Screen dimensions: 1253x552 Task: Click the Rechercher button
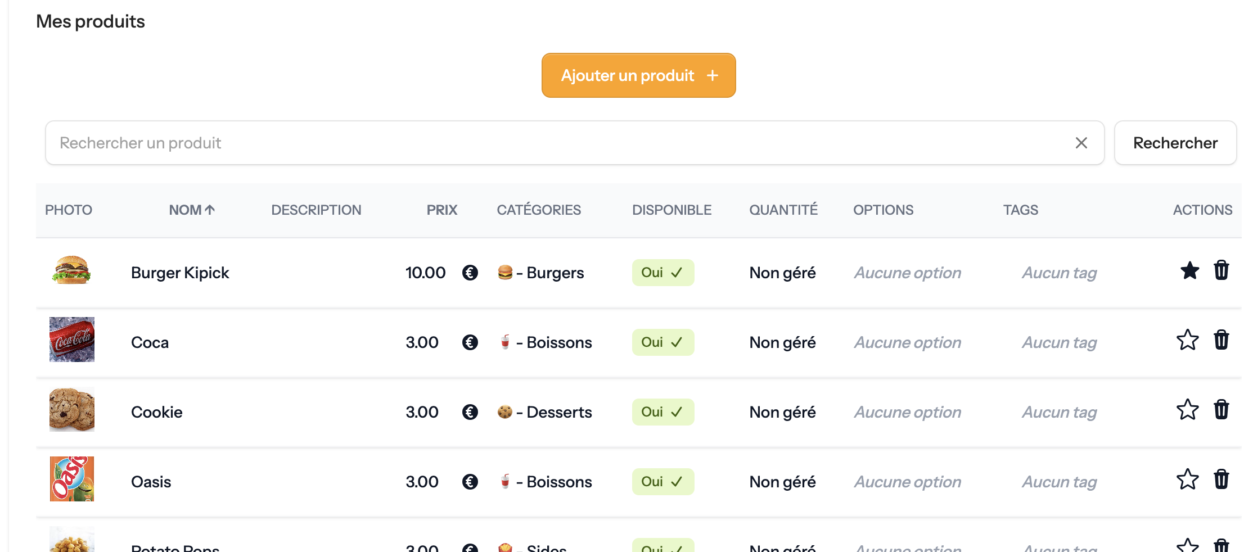[x=1175, y=143]
